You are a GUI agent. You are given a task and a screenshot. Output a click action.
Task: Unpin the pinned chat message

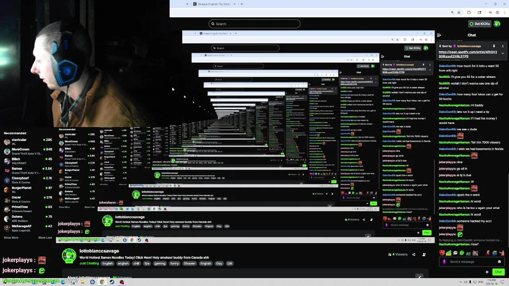click(494, 46)
